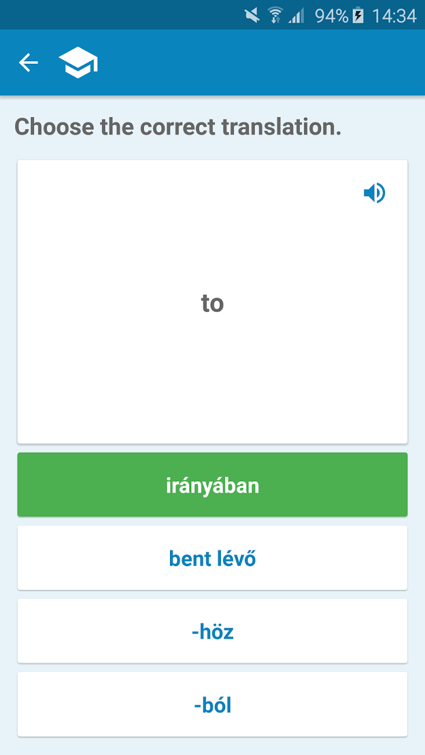Image resolution: width=425 pixels, height=755 pixels.
Task: Tap the 94% battery percentage
Action: [331, 15]
